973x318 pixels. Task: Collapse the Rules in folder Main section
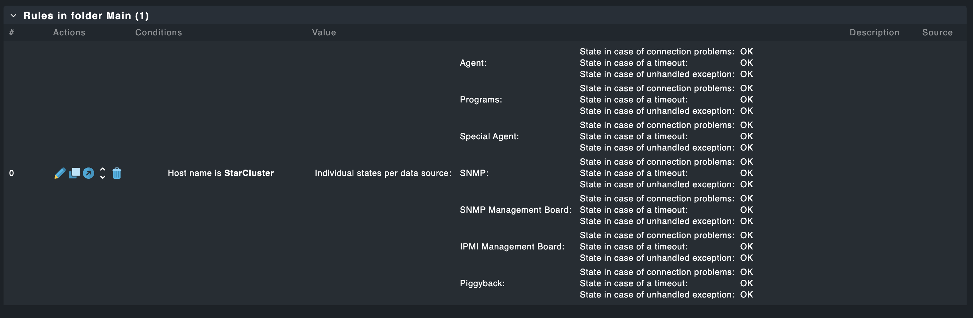click(13, 16)
